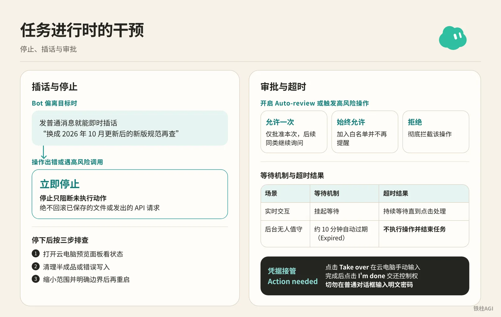Click the 审批与超时 section heading
This screenshot has height=317, width=501.
pos(283,87)
